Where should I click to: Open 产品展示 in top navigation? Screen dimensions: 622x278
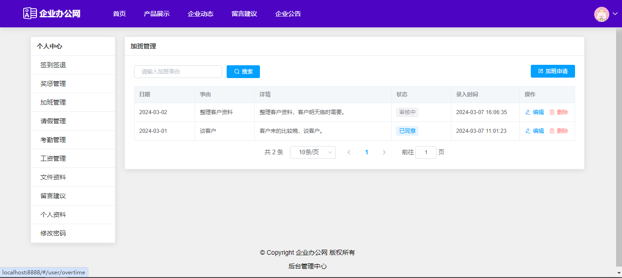pyautogui.click(x=156, y=14)
